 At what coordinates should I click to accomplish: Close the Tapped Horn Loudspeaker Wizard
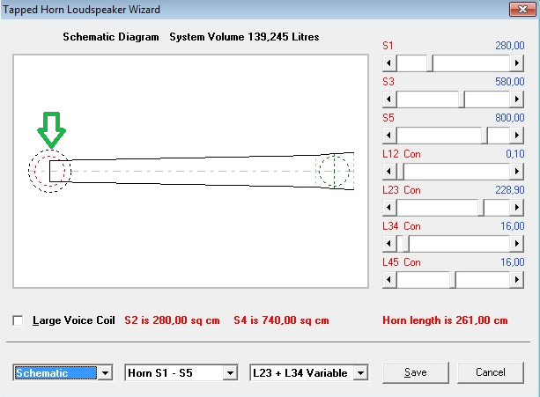point(522,10)
